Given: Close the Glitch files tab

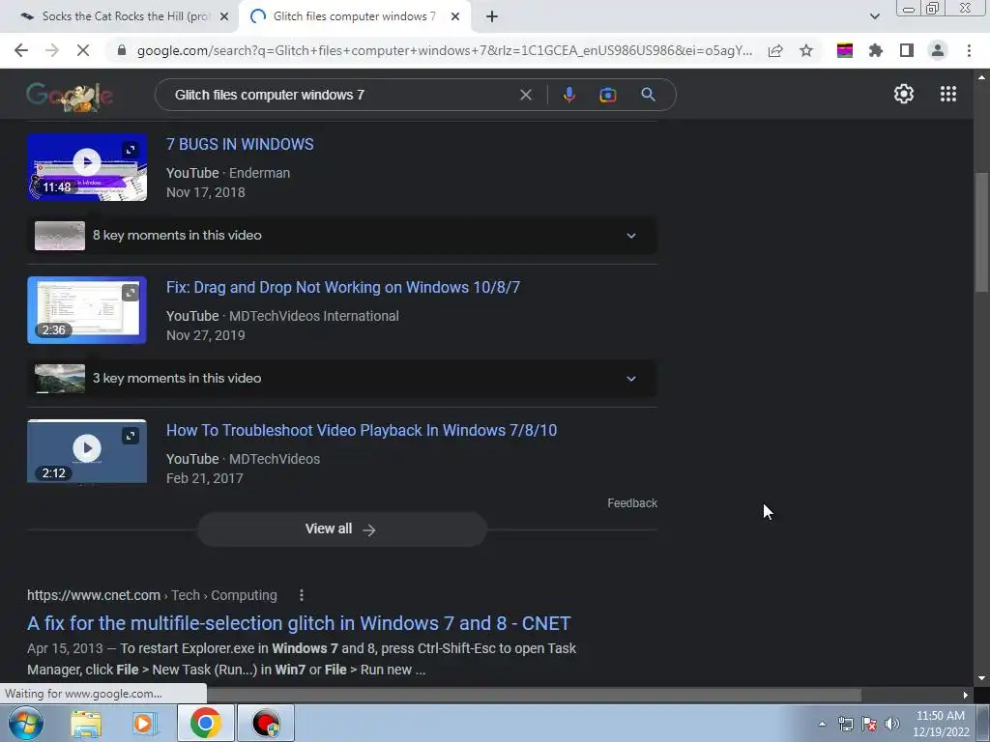Looking at the screenshot, I should [455, 17].
